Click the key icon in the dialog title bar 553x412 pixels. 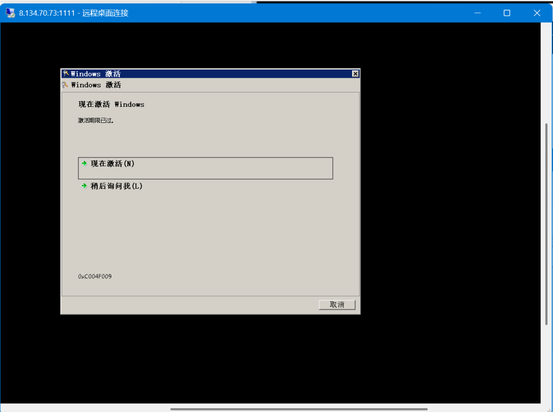[66, 74]
